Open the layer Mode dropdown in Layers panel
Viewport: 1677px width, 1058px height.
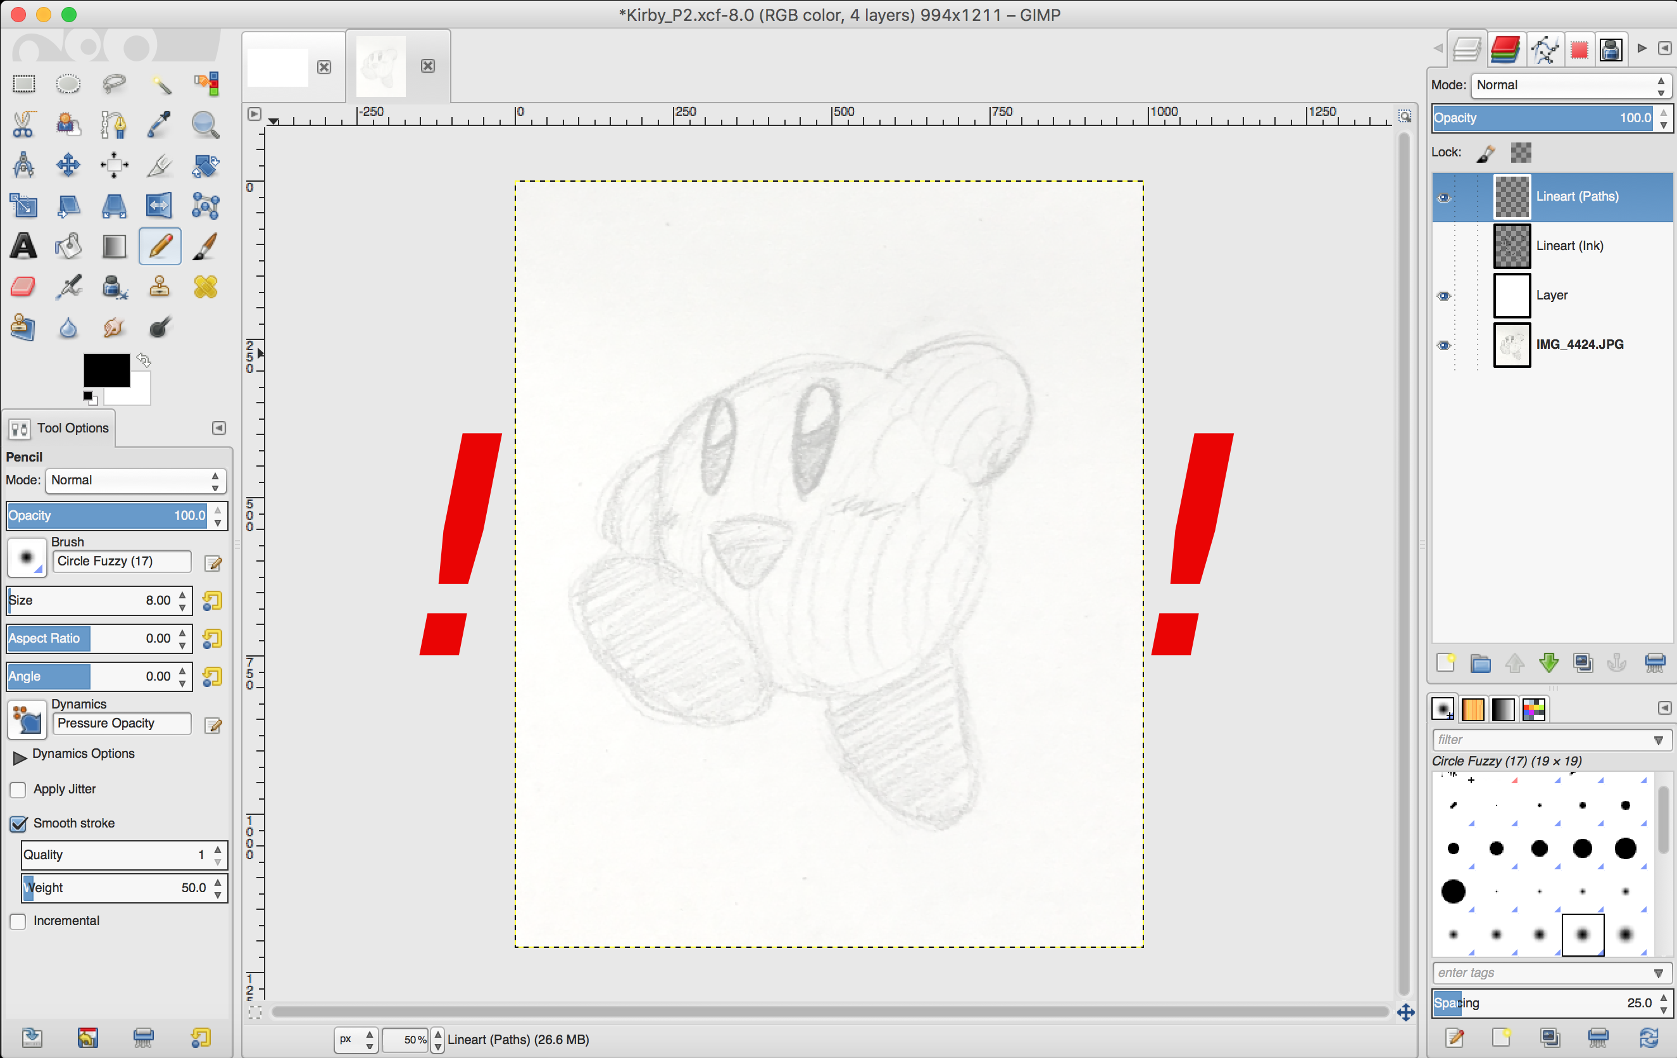tap(1571, 85)
